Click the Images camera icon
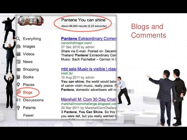The width and height of the screenshot is (187, 140). coord(18,46)
